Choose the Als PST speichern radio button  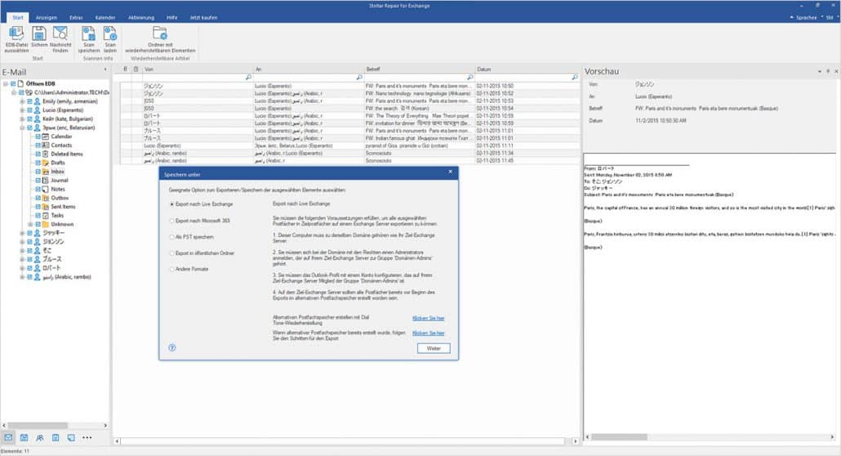(x=171, y=238)
